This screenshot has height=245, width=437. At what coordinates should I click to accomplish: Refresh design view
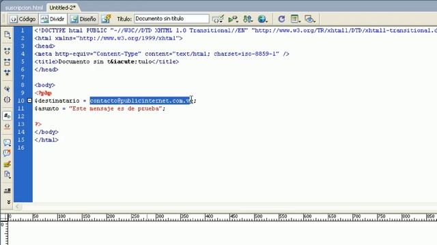coord(281,19)
